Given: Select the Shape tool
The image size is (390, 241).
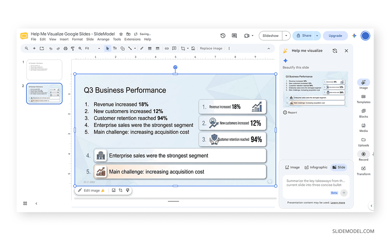Looking at the screenshot, I should point(123,48).
